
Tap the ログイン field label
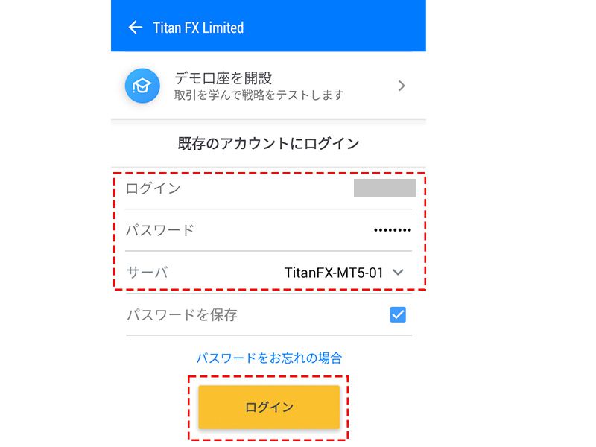point(153,188)
